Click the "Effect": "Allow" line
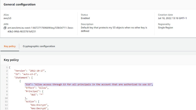 click(x=36, y=88)
